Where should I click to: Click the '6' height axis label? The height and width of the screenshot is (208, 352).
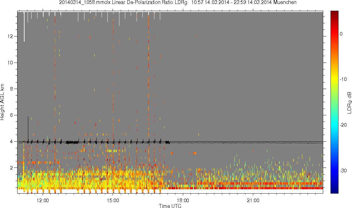[11, 115]
